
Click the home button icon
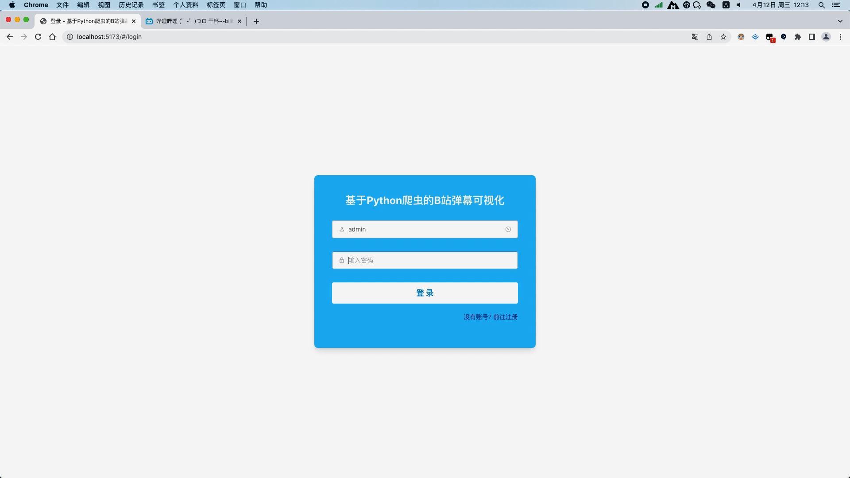[x=52, y=37]
